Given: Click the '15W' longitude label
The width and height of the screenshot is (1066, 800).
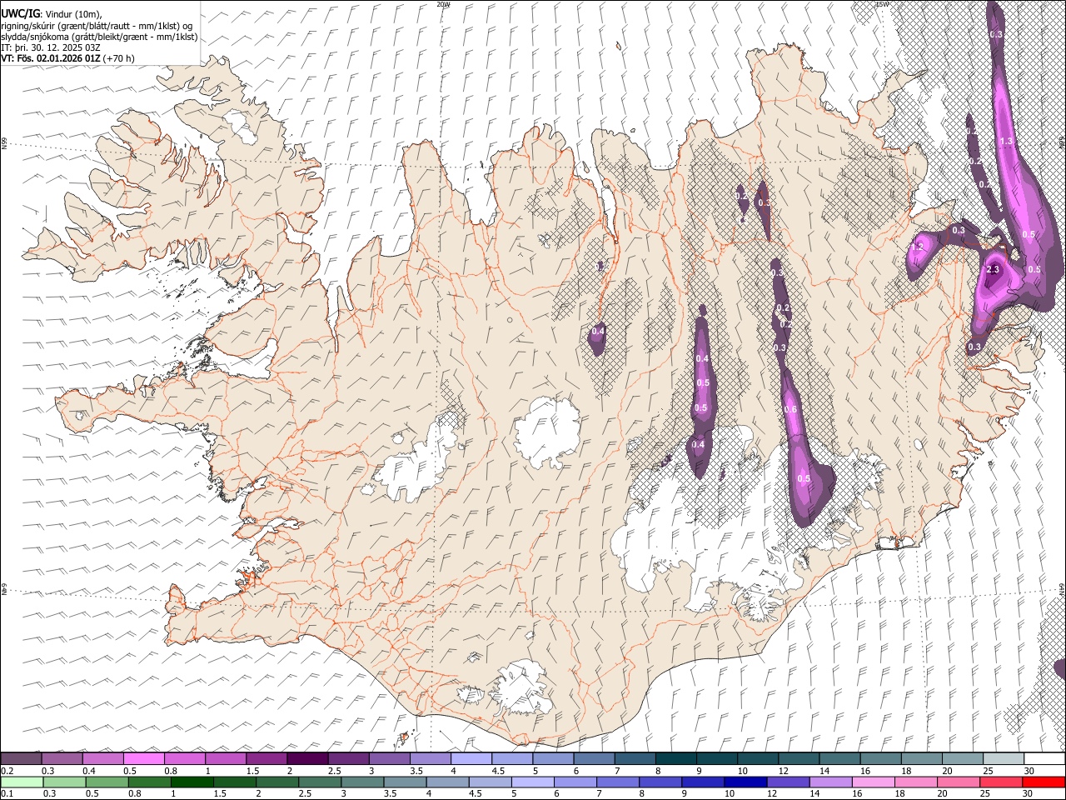Looking at the screenshot, I should pos(882,4).
